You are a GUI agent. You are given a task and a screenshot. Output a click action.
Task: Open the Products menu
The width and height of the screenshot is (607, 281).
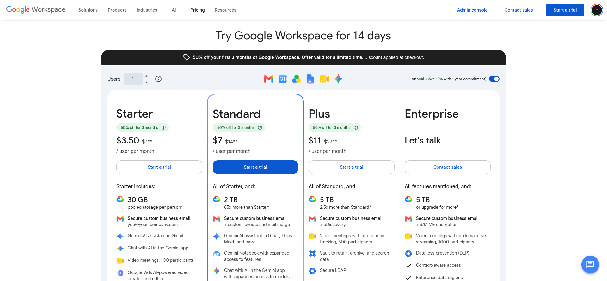tap(117, 10)
